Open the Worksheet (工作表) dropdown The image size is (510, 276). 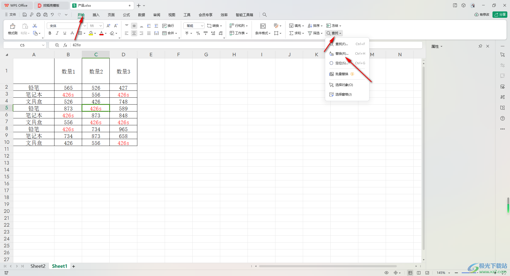tap(239, 33)
